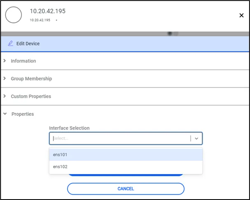The image size is (250, 200).
Task: Collapse the Properties section chevron
Action: tap(5, 114)
